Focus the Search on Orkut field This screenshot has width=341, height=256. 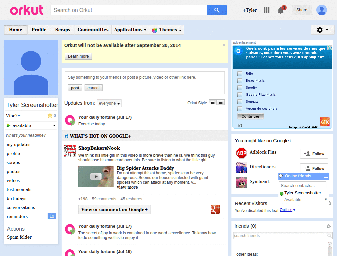click(x=129, y=10)
